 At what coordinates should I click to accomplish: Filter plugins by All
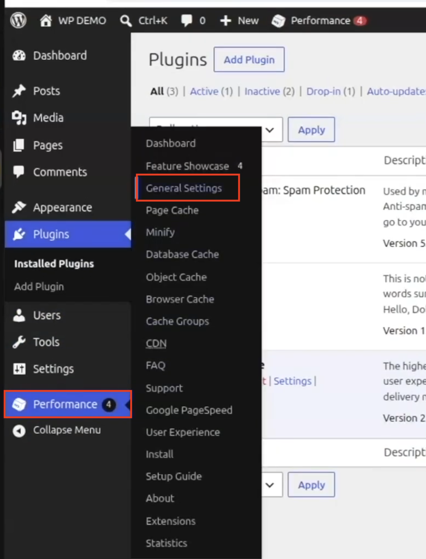point(157,91)
